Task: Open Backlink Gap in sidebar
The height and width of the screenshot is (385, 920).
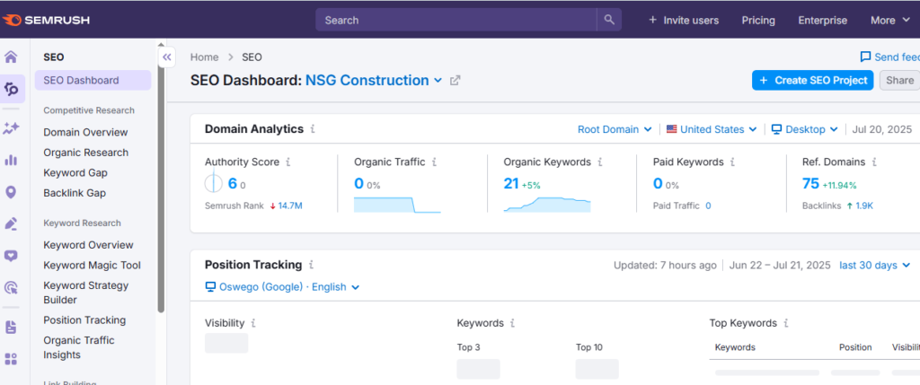Action: (75, 193)
